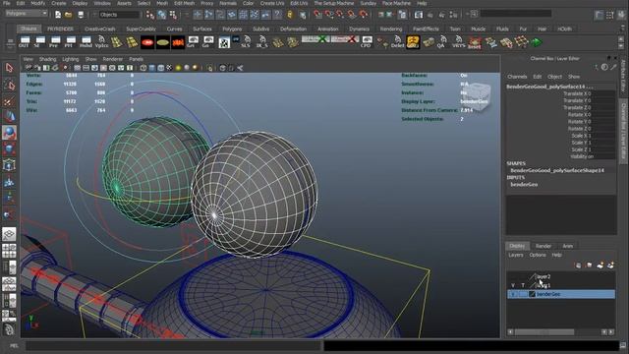
Task: Toggle the handles selection mask in status line
Action: click(x=198, y=15)
